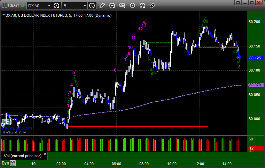The height and width of the screenshot is (168, 265).
Task: Click the chart window grip handle icon
Action: [5, 6]
